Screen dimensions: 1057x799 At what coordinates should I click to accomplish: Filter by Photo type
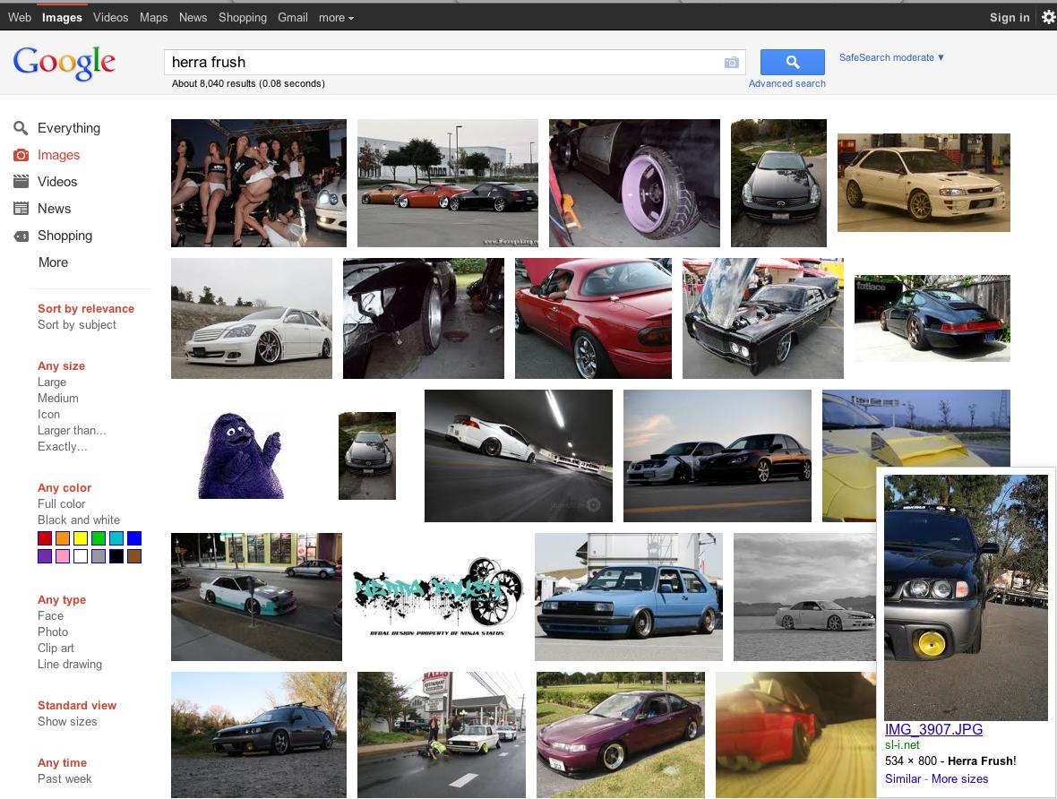click(x=53, y=631)
